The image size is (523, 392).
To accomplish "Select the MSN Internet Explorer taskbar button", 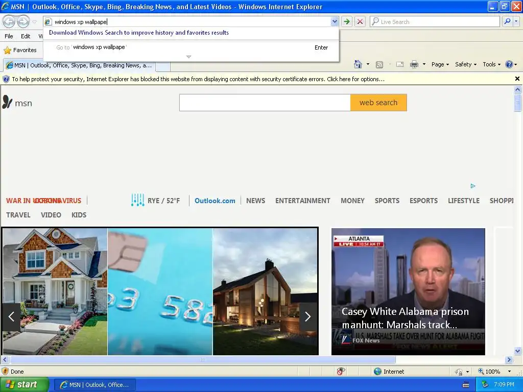I will click(95, 385).
